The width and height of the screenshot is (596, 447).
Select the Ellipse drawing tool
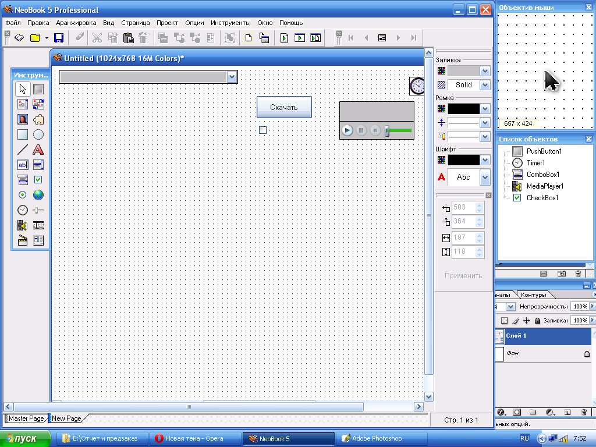coord(38,134)
